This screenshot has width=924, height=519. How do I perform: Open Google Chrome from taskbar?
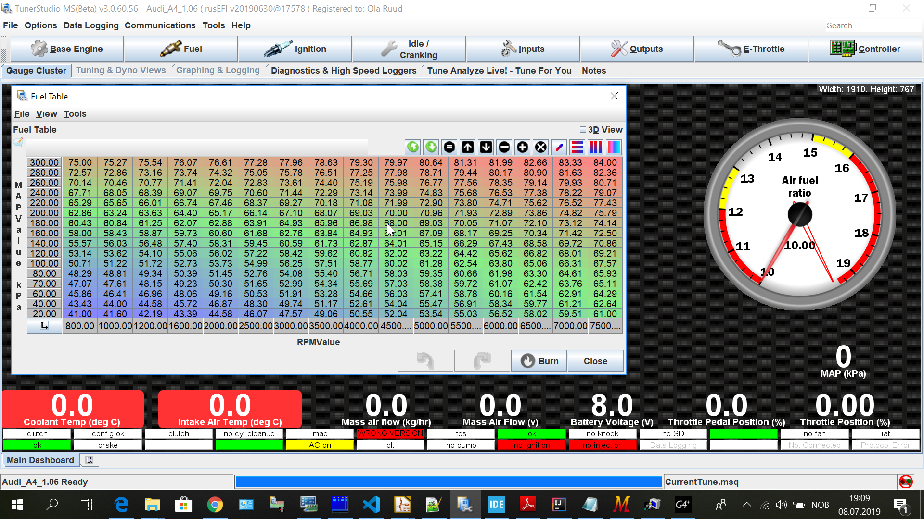click(x=215, y=505)
